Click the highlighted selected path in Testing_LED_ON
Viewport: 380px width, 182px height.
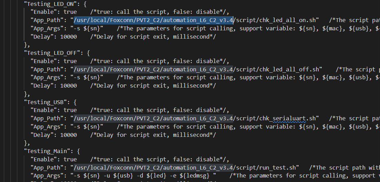[153, 20]
